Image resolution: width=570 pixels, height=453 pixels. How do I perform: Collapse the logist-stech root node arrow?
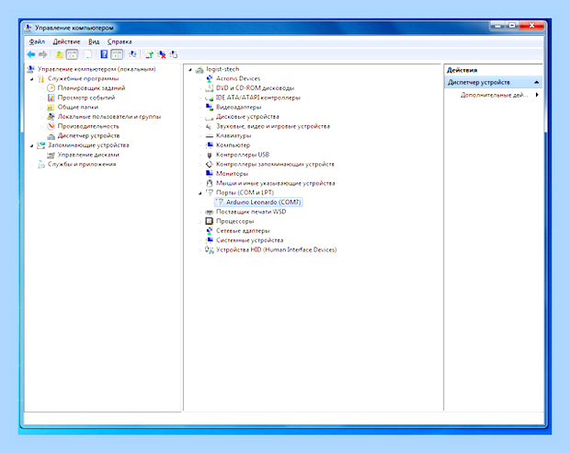(190, 69)
